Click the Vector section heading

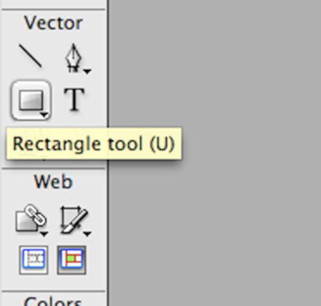coord(53,23)
